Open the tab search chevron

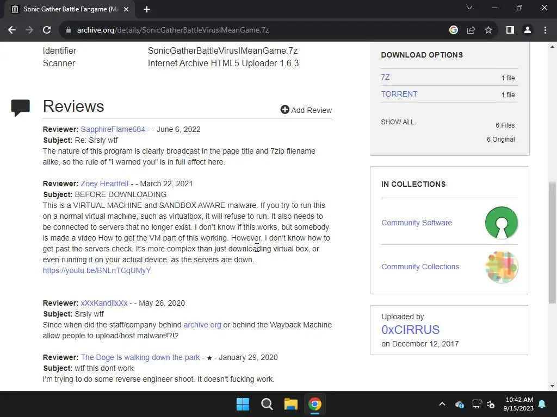(x=469, y=8)
